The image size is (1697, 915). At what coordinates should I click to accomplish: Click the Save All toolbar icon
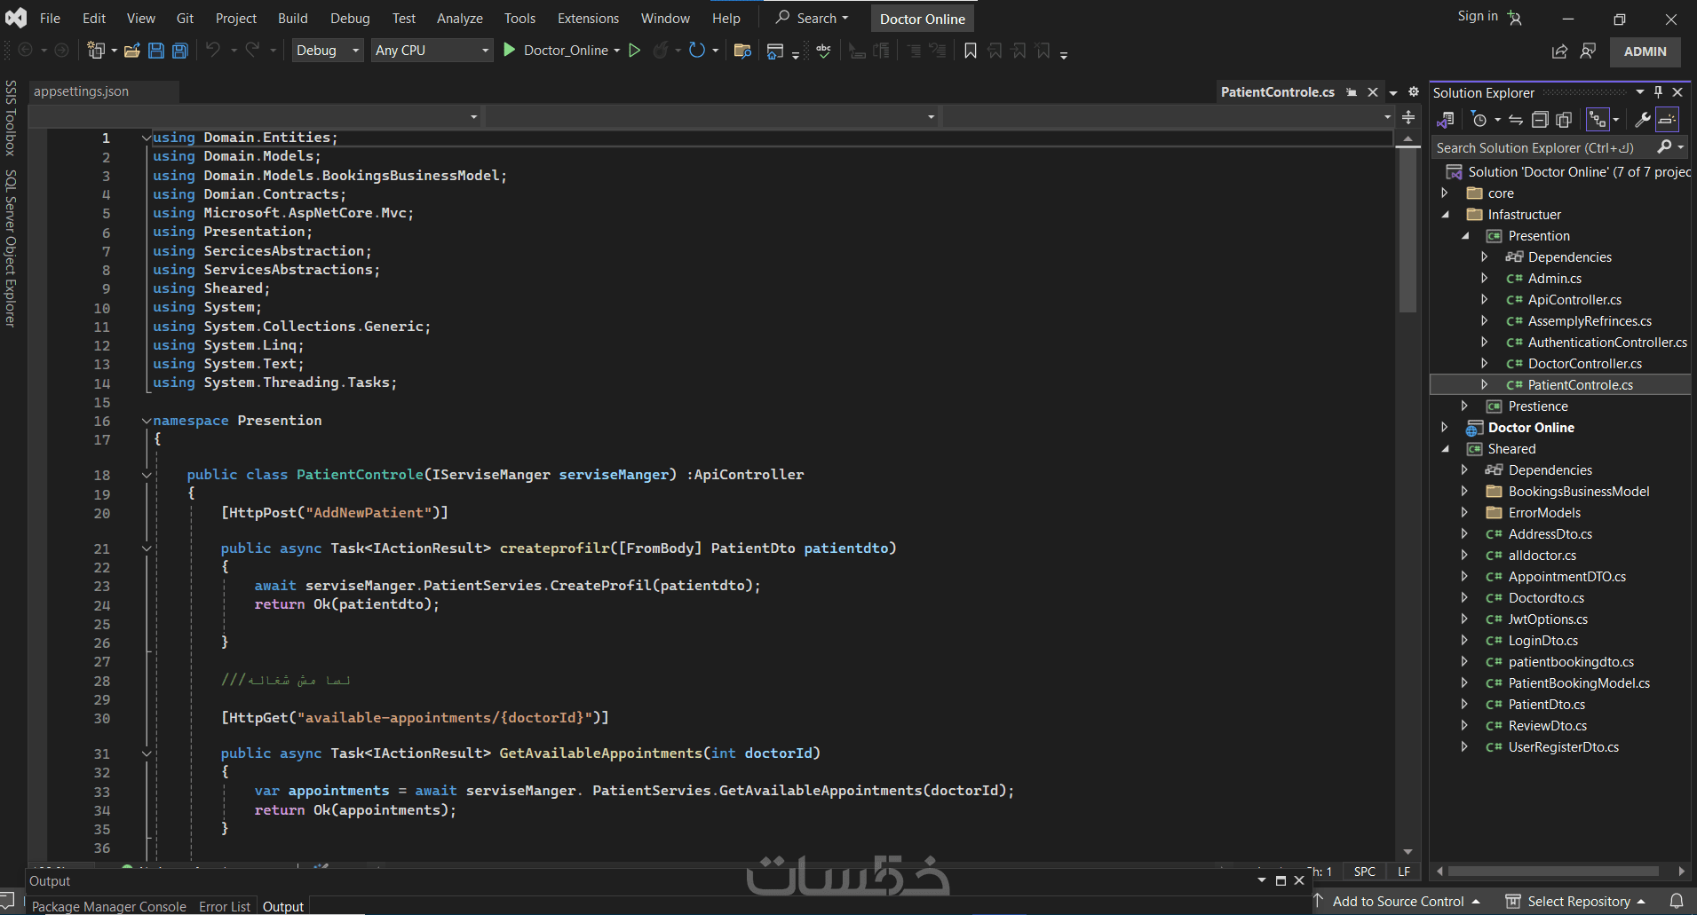point(180,51)
